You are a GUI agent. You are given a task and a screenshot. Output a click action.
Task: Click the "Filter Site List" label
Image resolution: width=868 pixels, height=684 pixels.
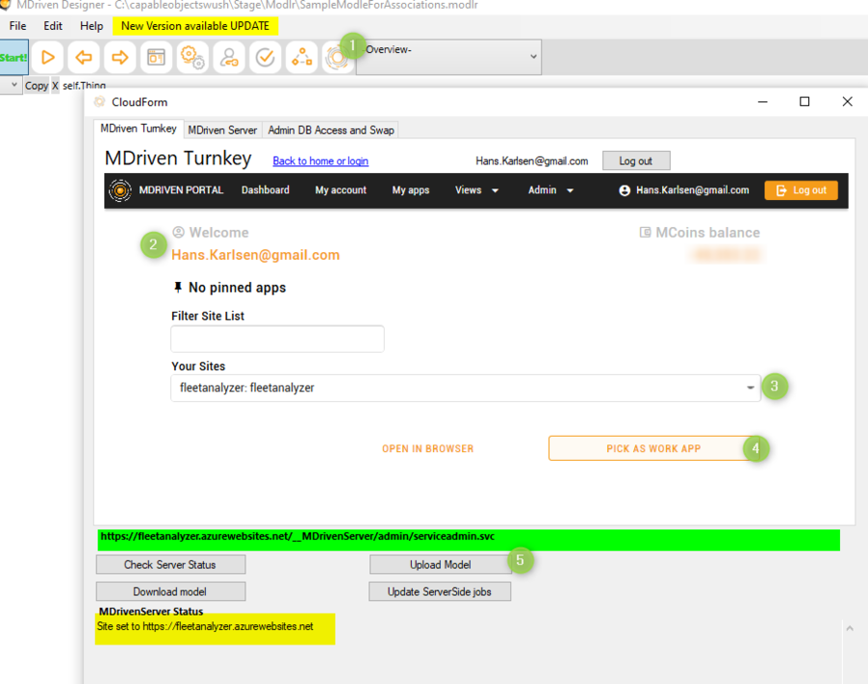click(208, 316)
